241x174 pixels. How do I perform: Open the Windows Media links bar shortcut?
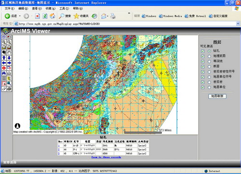click(x=170, y=16)
